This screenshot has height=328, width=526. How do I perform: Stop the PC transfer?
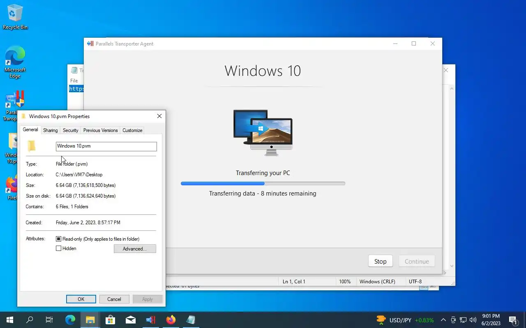point(381,262)
